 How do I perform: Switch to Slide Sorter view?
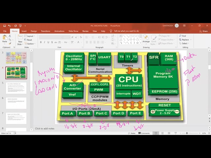click(x=163, y=133)
